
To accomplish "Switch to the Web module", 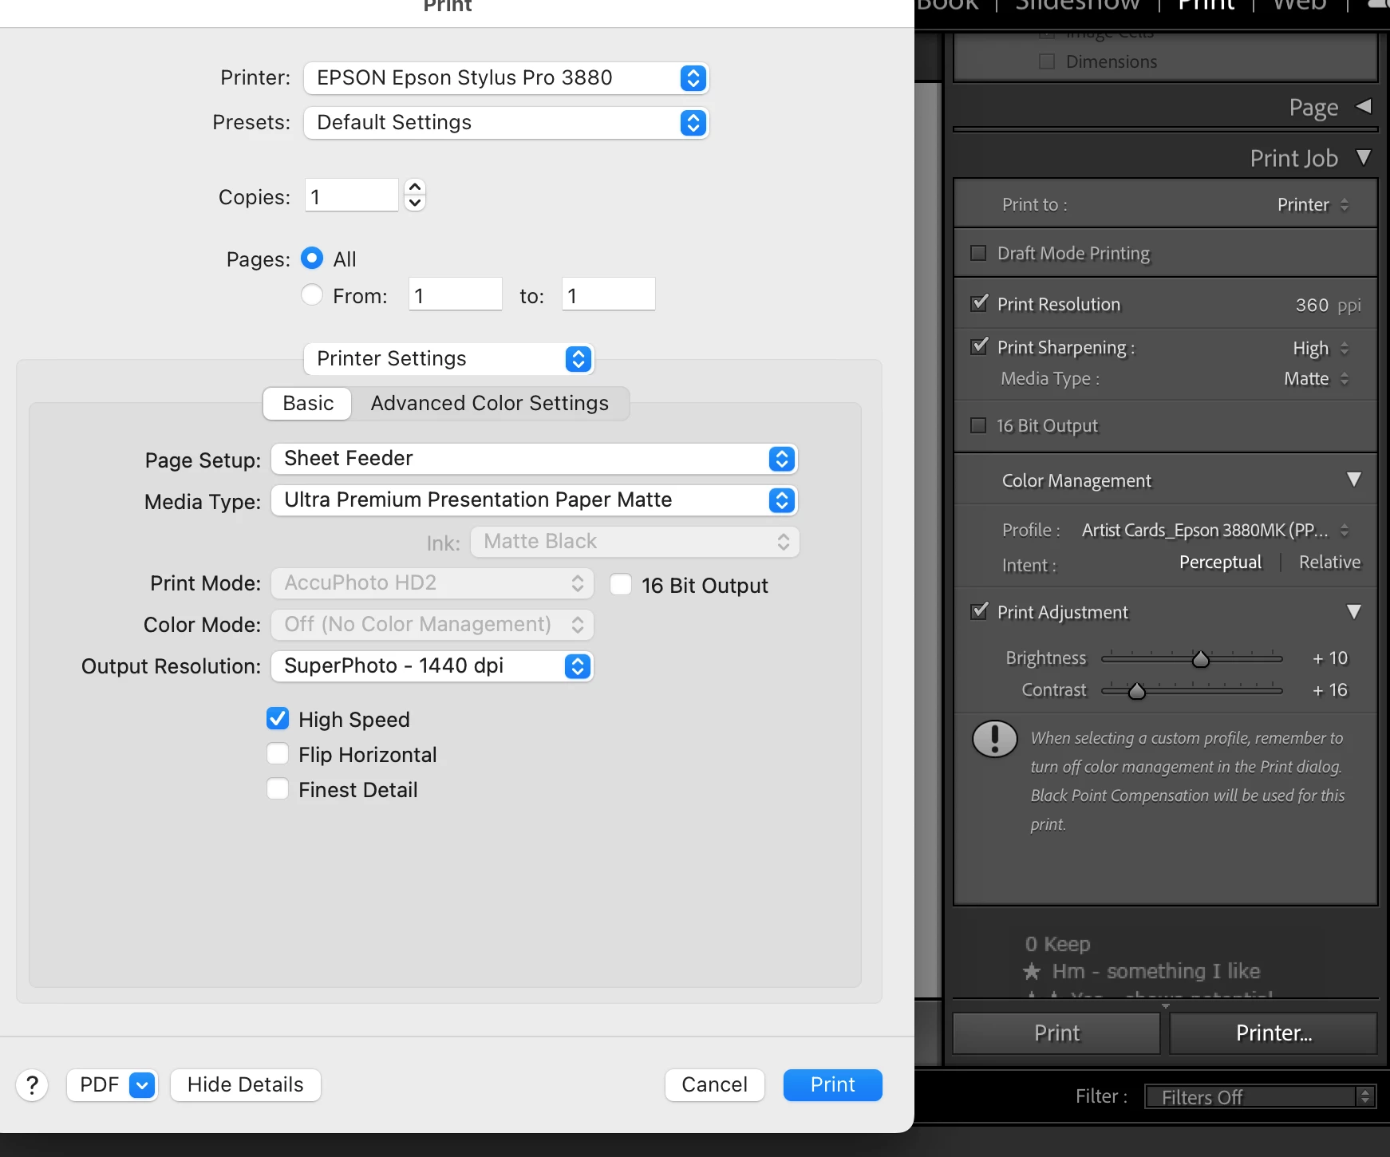I will [1300, 5].
